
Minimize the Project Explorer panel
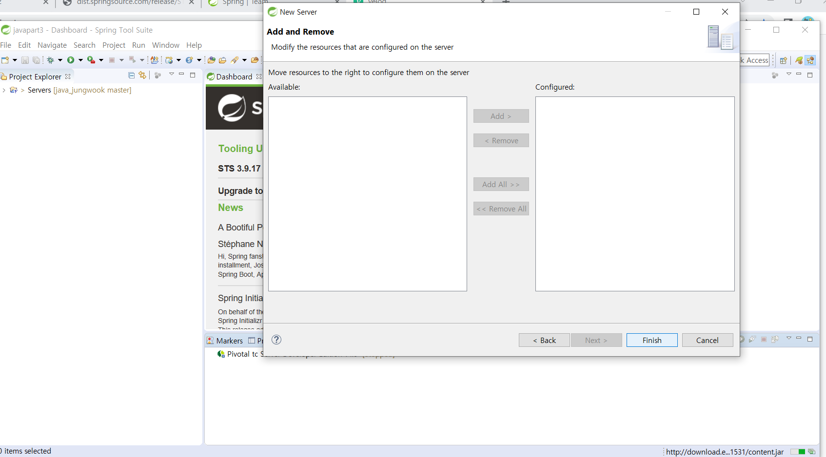[181, 74]
